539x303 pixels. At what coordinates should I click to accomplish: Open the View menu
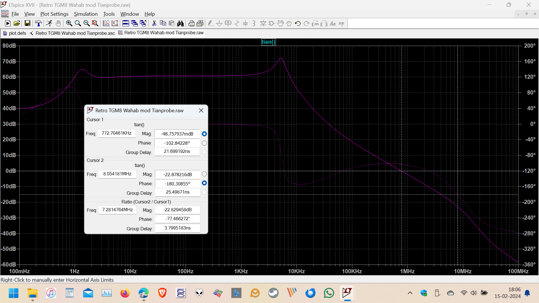[x=29, y=14]
